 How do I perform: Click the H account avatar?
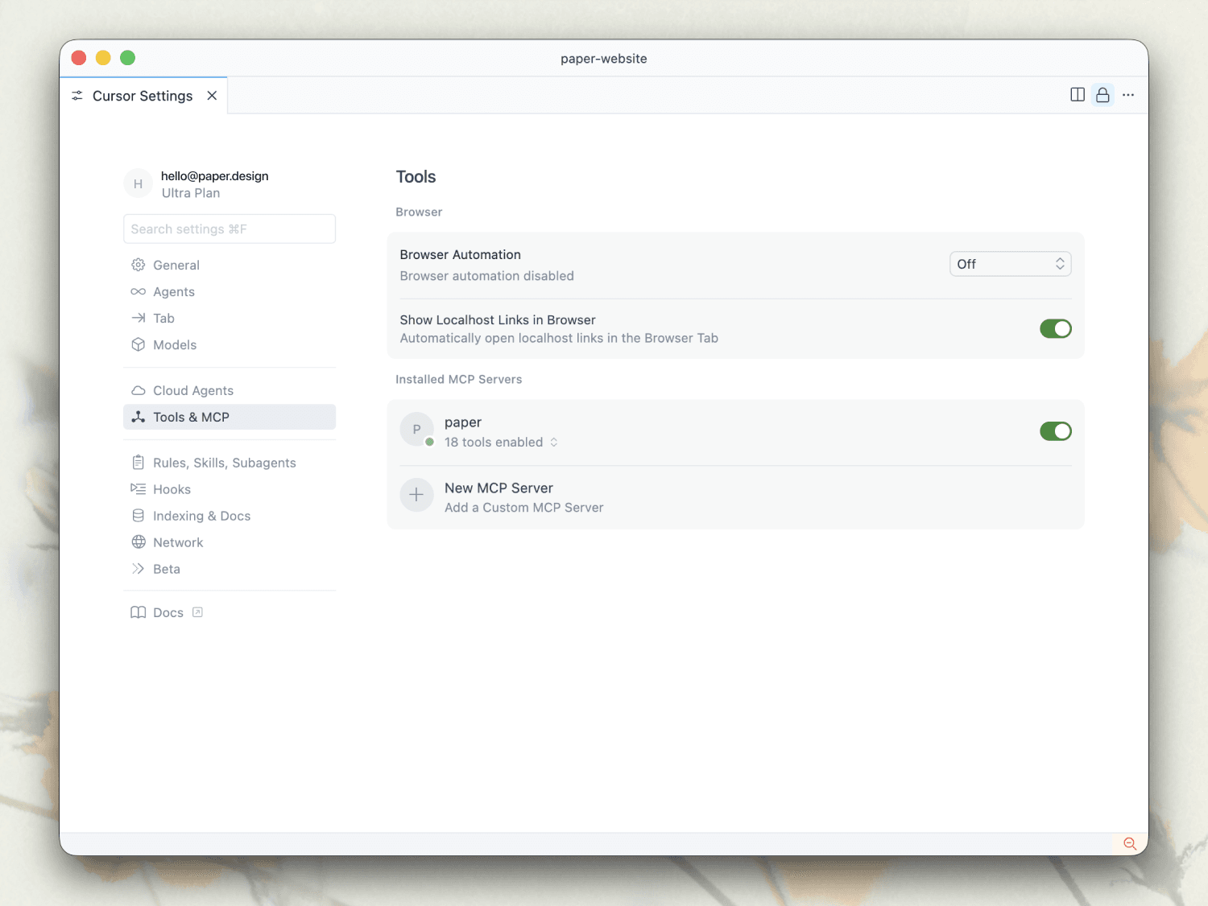point(138,183)
